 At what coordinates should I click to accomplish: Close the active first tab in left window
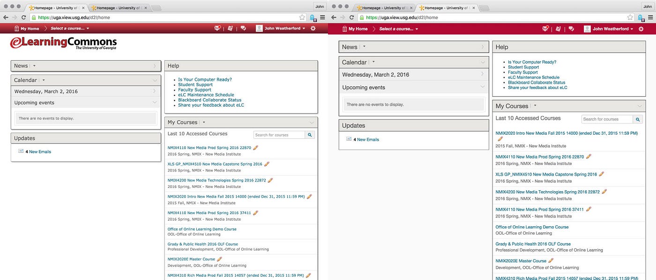tap(83, 7)
